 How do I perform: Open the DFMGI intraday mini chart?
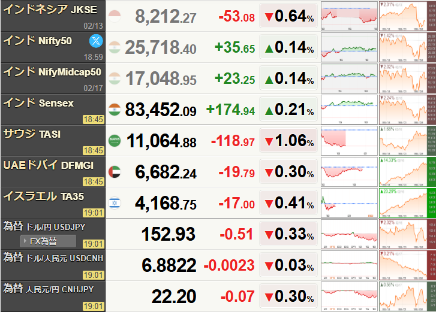tap(349, 172)
